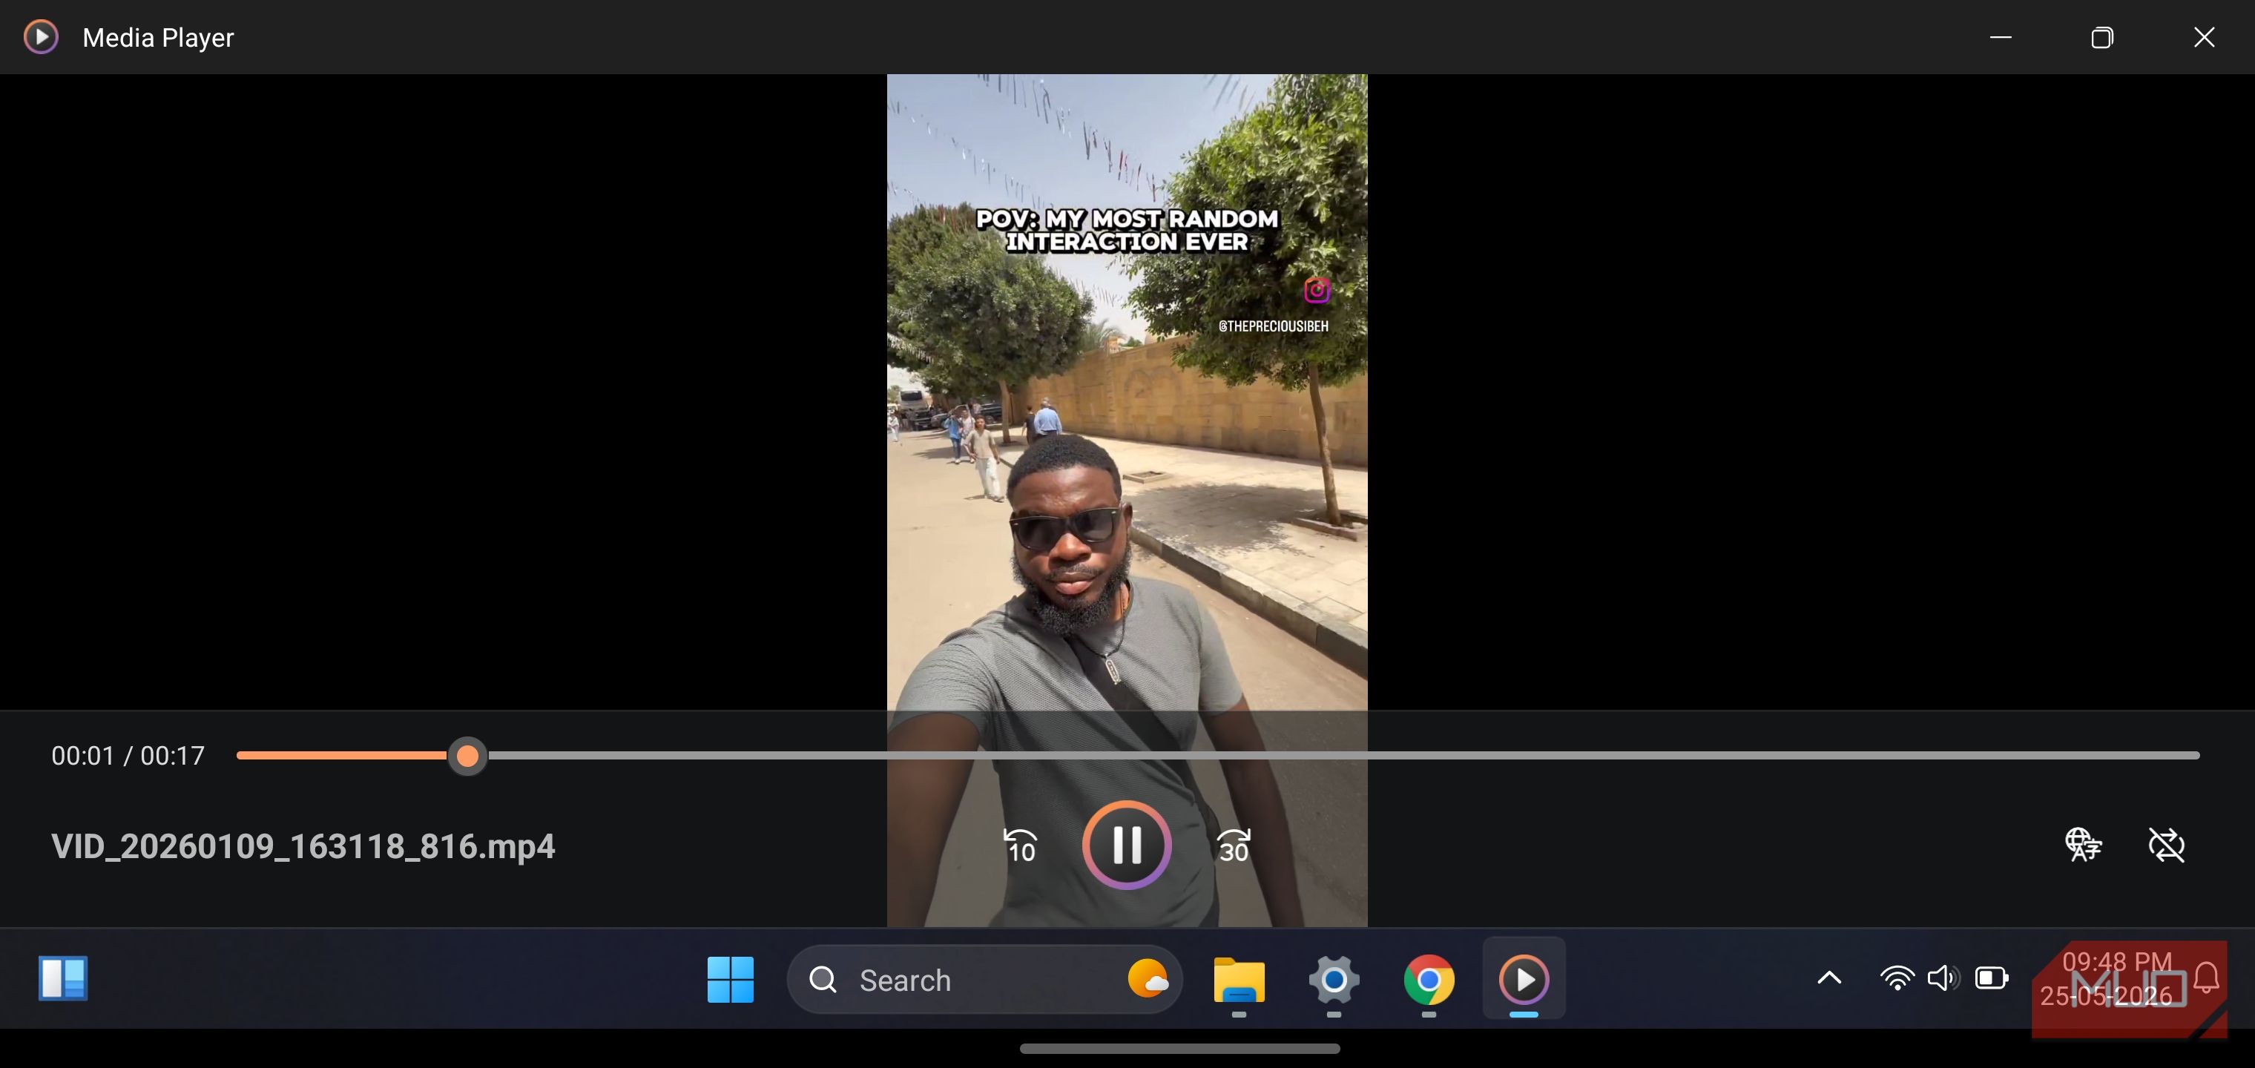Open the Windows Start menu
This screenshot has height=1068, width=2255.
pos(730,979)
